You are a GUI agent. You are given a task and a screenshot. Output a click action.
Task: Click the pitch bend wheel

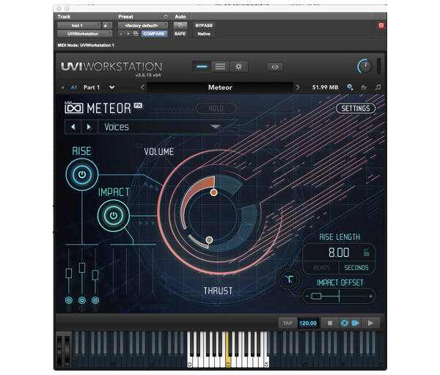coord(59,349)
